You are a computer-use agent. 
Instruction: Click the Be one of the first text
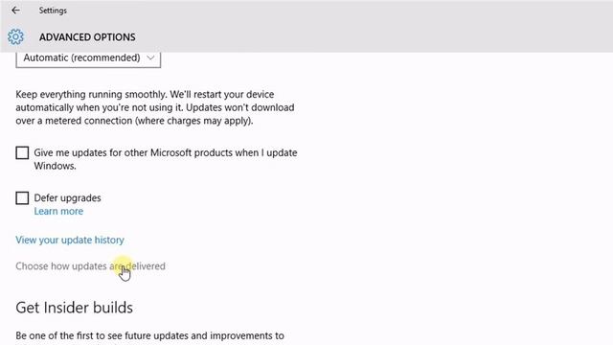tap(149, 336)
